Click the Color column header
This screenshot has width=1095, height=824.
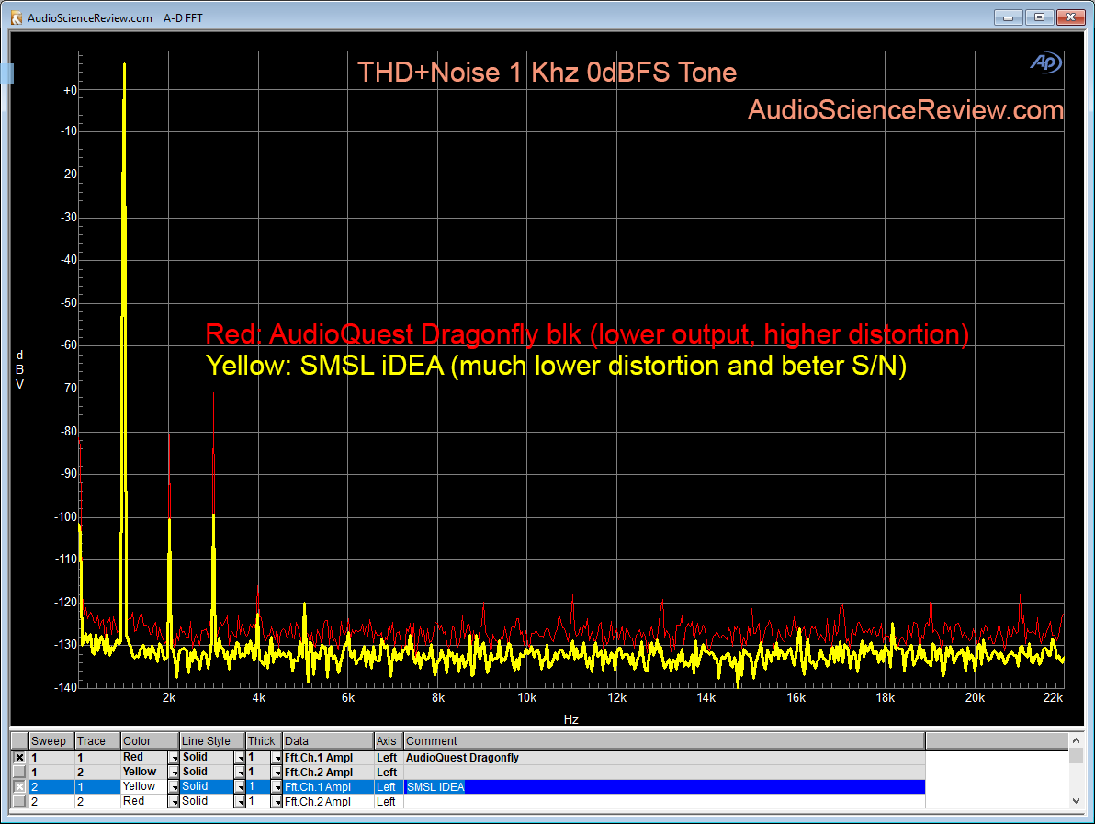[150, 741]
